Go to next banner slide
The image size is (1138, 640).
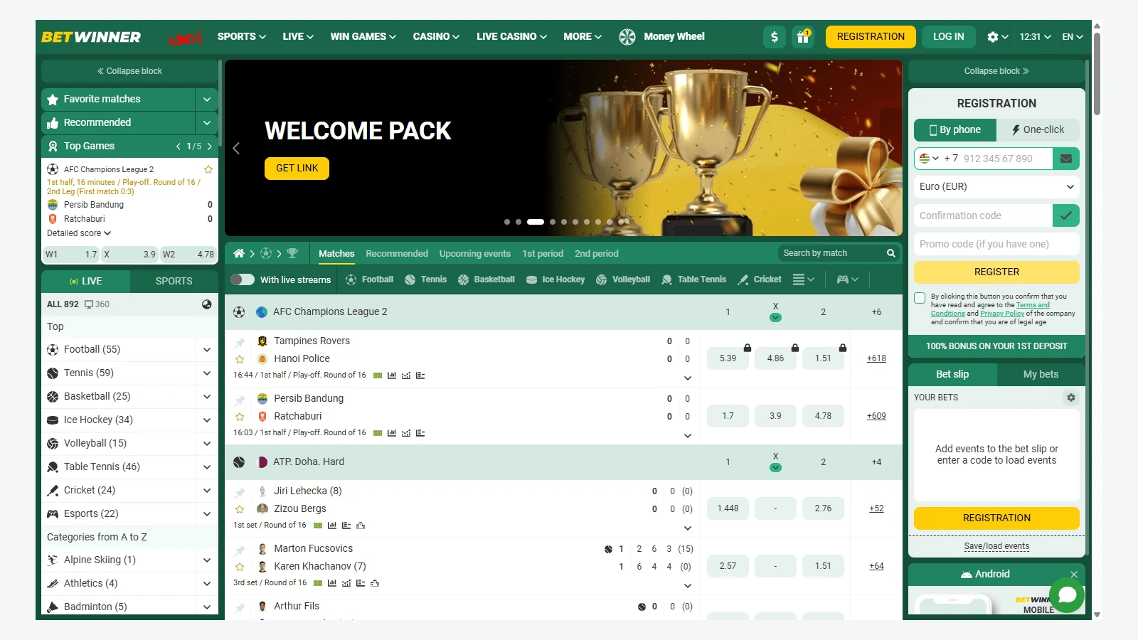click(890, 148)
